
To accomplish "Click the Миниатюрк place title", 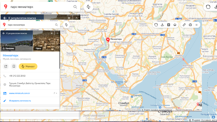I will pos(11,56).
